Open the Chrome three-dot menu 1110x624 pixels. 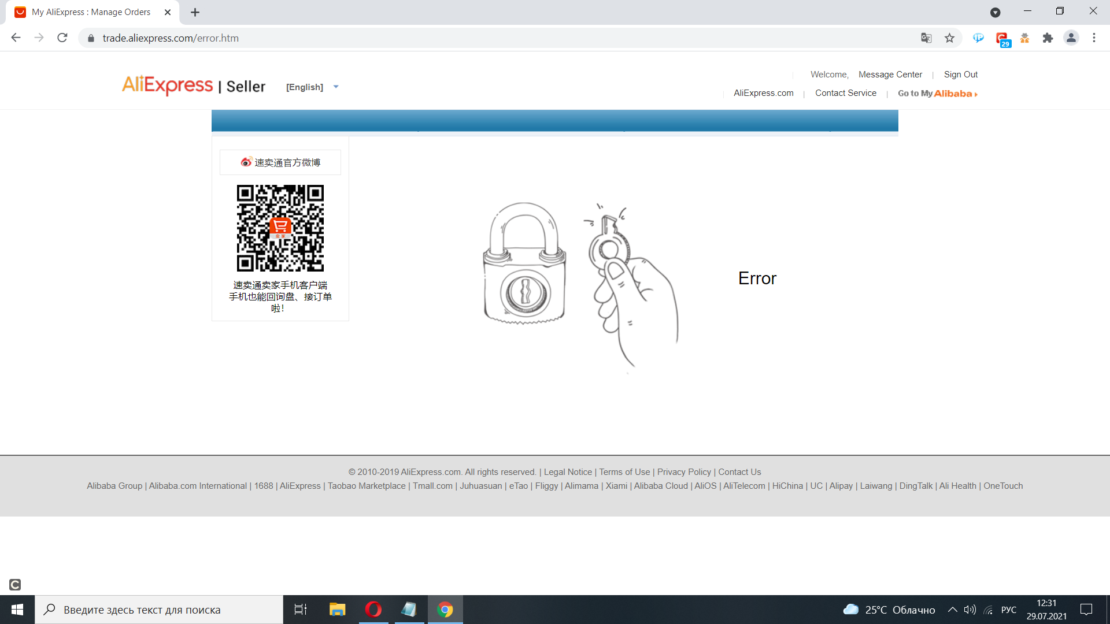tap(1094, 38)
